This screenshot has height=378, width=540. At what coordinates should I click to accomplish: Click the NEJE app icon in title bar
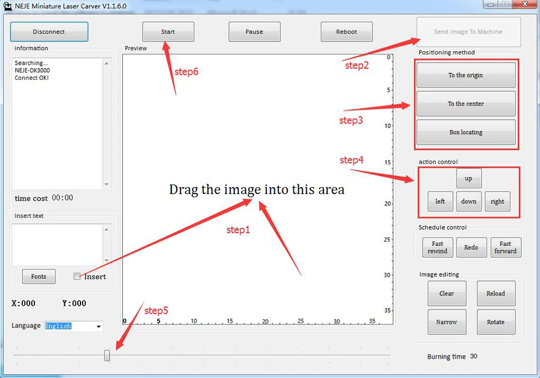[8, 6]
